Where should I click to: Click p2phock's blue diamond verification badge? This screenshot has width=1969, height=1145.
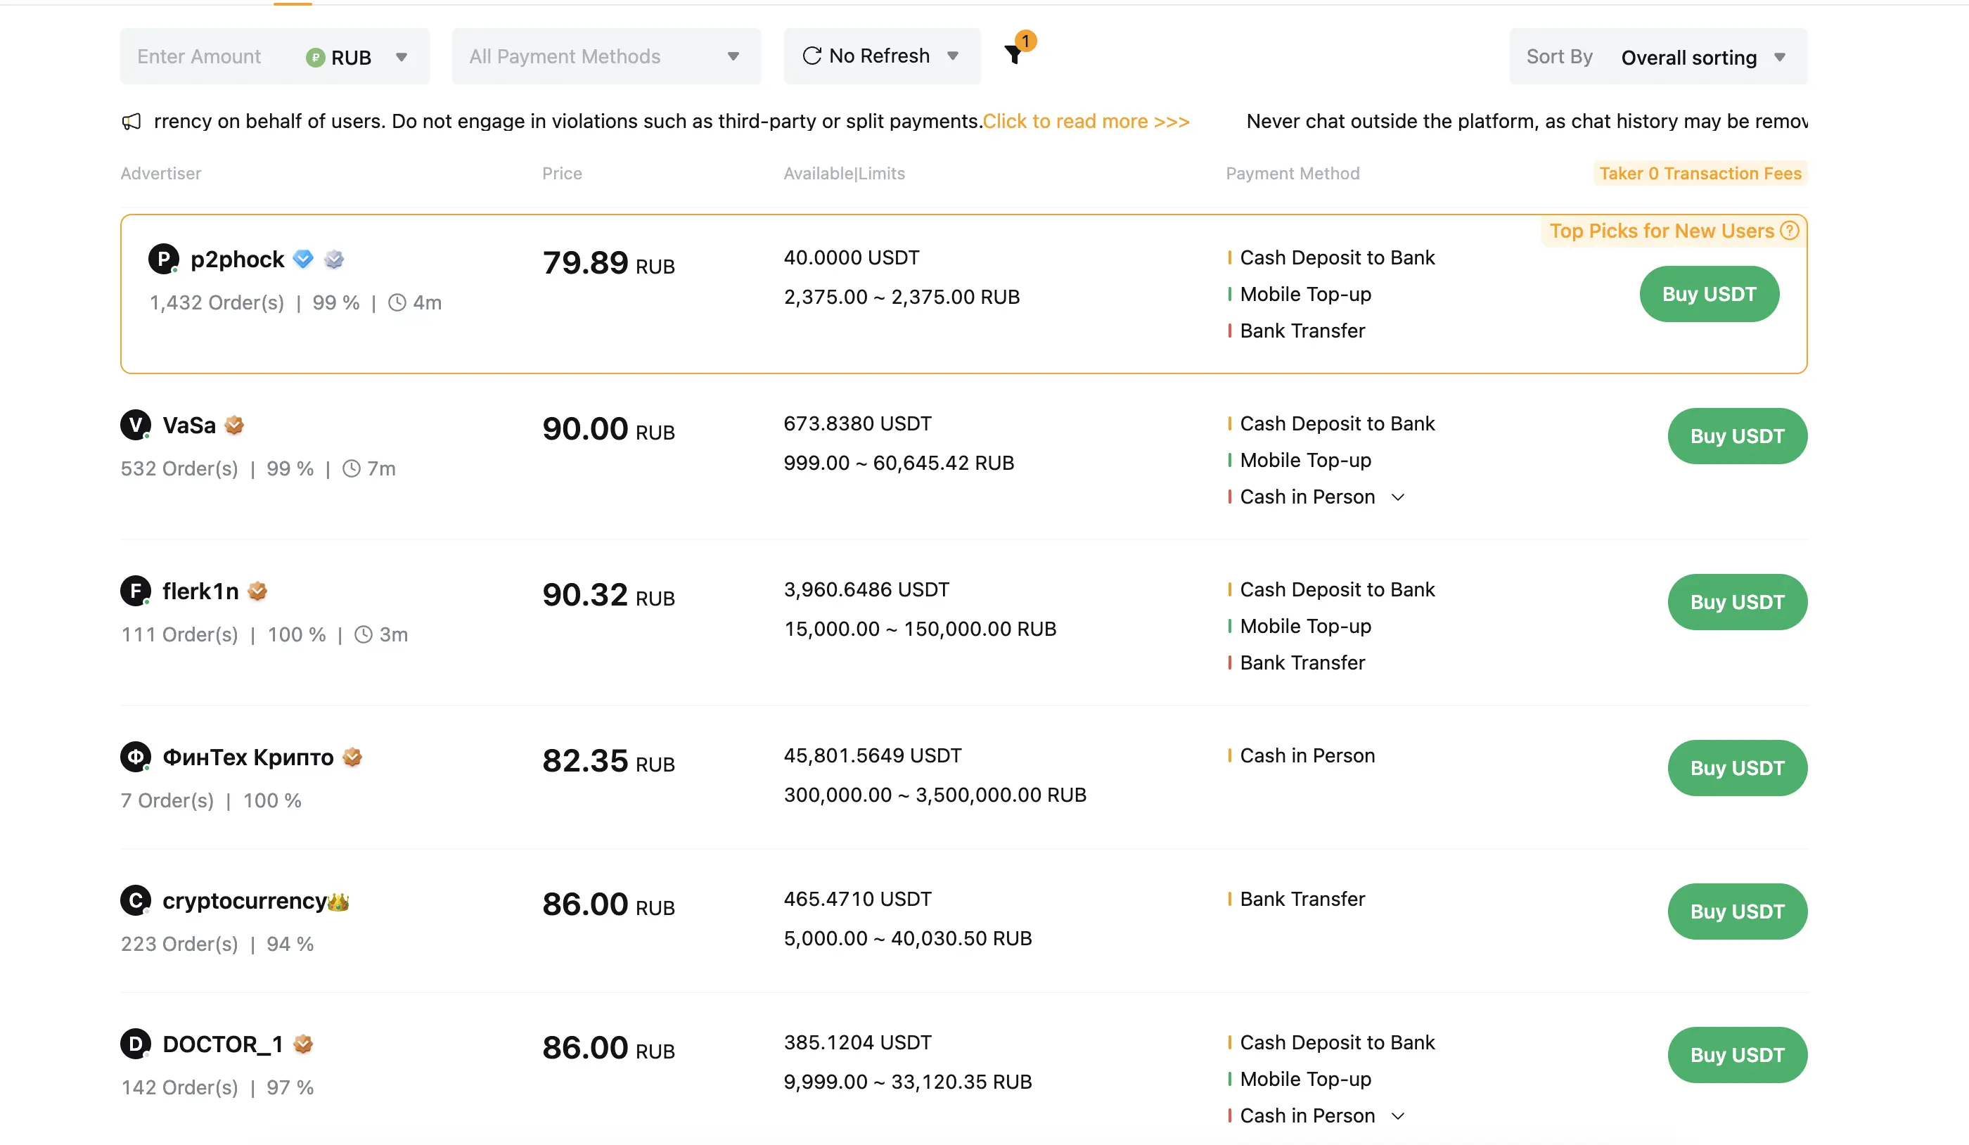pyautogui.click(x=303, y=259)
